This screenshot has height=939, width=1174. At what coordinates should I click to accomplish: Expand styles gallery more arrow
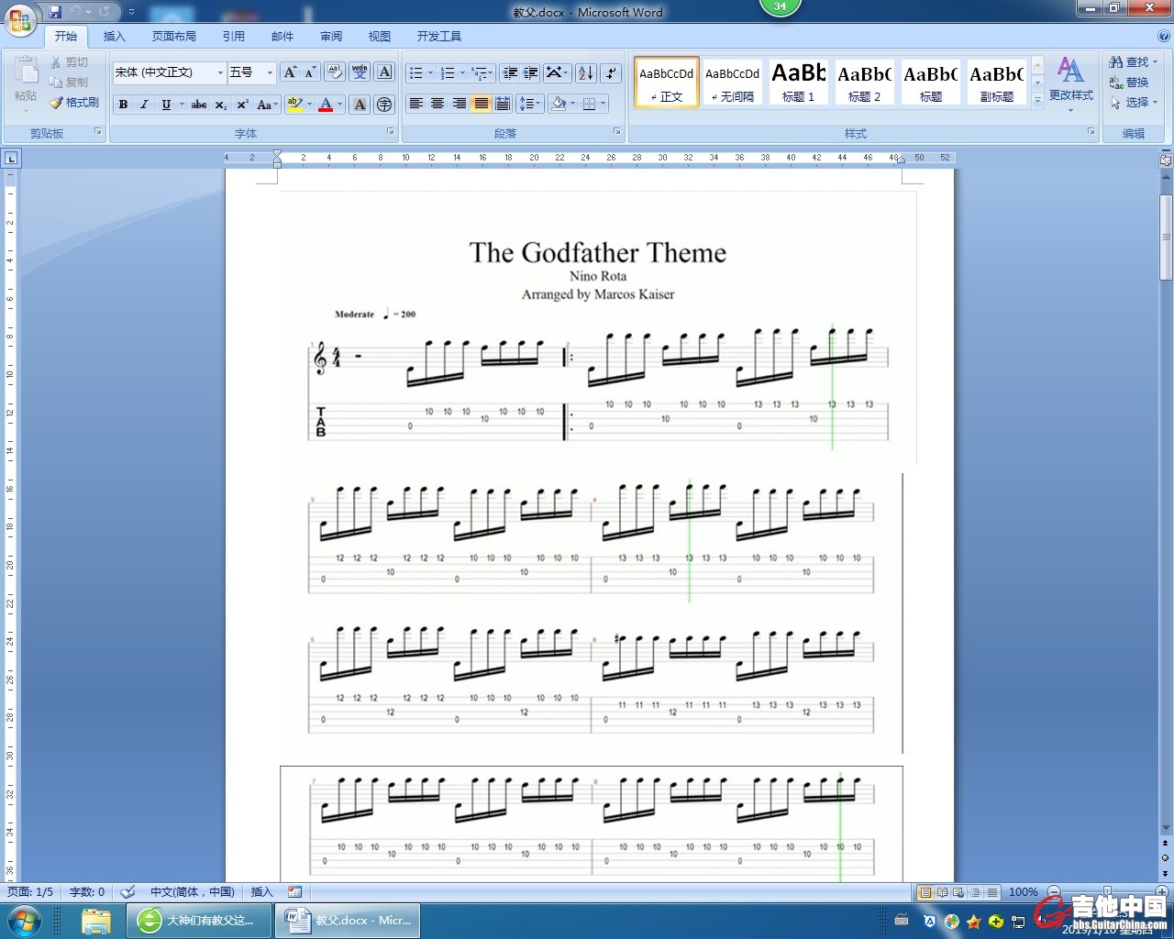1038,100
